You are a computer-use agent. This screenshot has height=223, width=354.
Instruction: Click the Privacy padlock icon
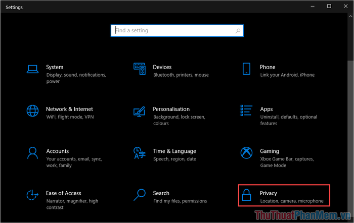click(x=246, y=195)
